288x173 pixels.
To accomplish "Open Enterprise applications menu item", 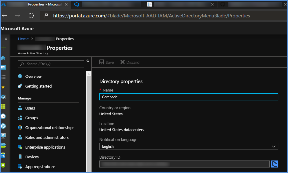I will (x=45, y=147).
